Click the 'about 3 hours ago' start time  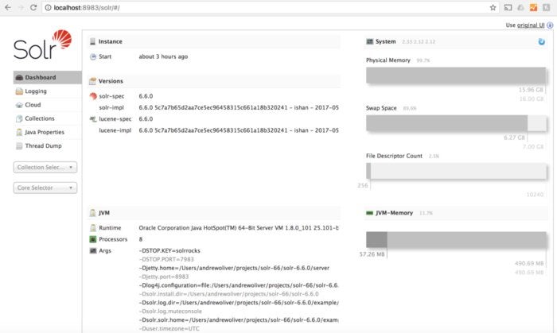(x=163, y=56)
